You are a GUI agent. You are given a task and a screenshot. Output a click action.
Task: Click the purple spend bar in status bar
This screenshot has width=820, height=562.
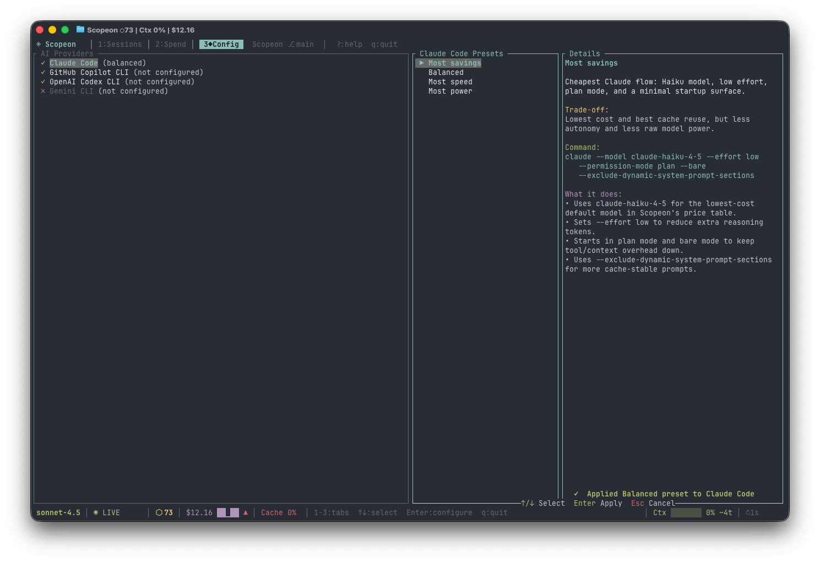pyautogui.click(x=228, y=512)
